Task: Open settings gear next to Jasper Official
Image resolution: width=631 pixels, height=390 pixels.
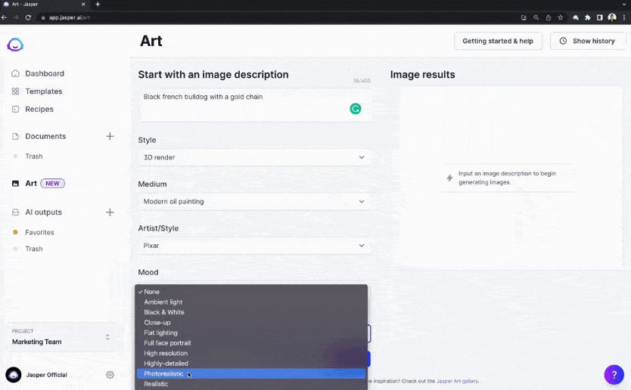Action: [110, 375]
